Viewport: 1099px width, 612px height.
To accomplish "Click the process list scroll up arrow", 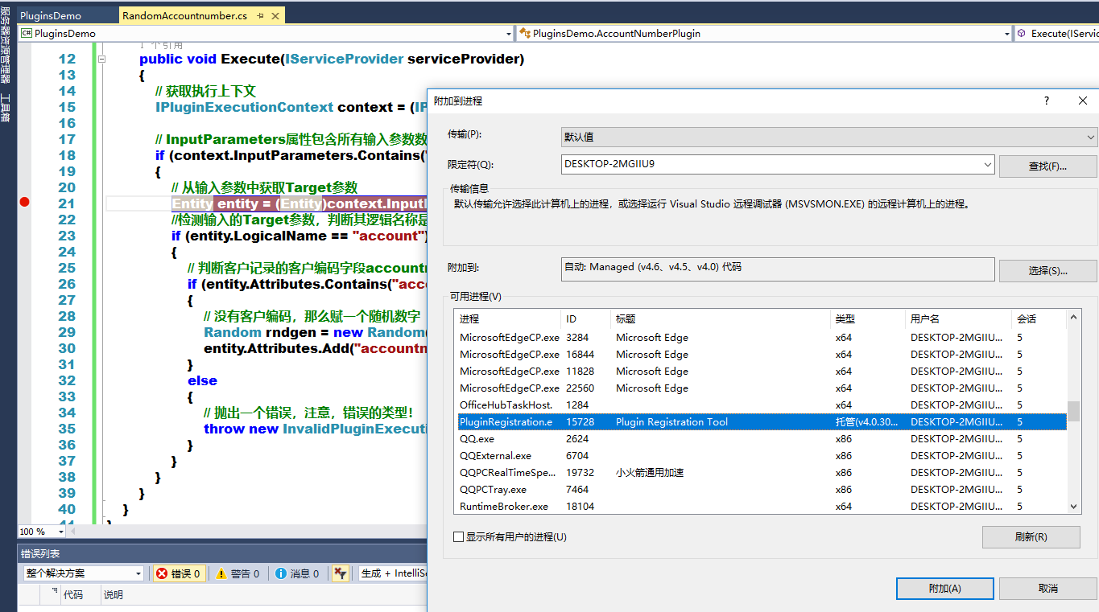I will point(1073,317).
